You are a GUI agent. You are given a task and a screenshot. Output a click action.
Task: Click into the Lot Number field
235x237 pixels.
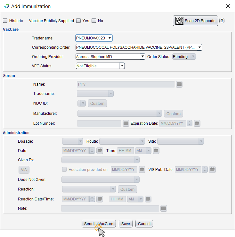(99, 123)
